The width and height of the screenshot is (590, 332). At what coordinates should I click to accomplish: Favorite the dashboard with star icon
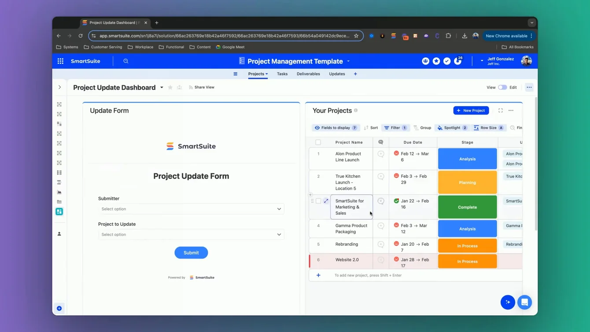pos(170,87)
